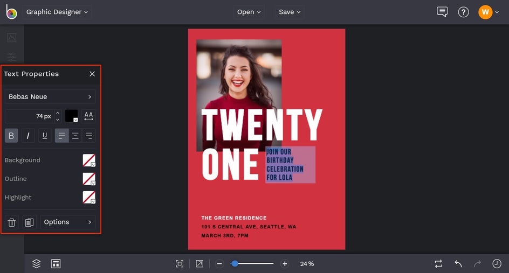
Task: Select the TWENTY headline text
Action: pyautogui.click(x=262, y=125)
